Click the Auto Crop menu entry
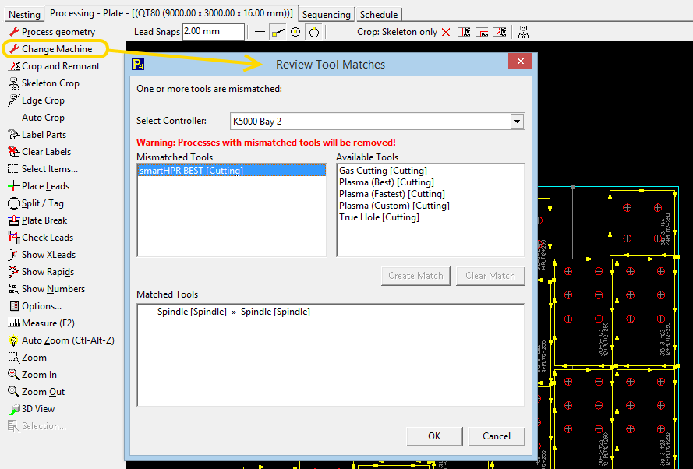The height and width of the screenshot is (469, 693). (43, 118)
